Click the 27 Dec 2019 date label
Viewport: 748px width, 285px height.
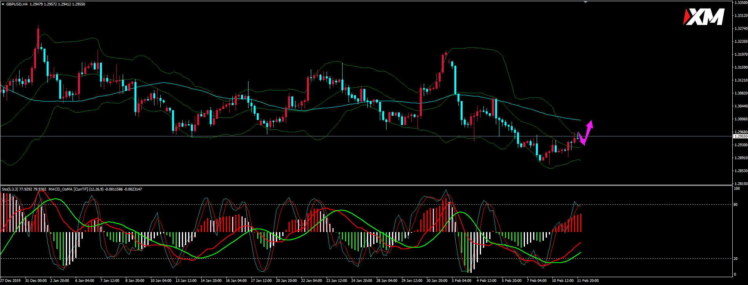pos(11,281)
